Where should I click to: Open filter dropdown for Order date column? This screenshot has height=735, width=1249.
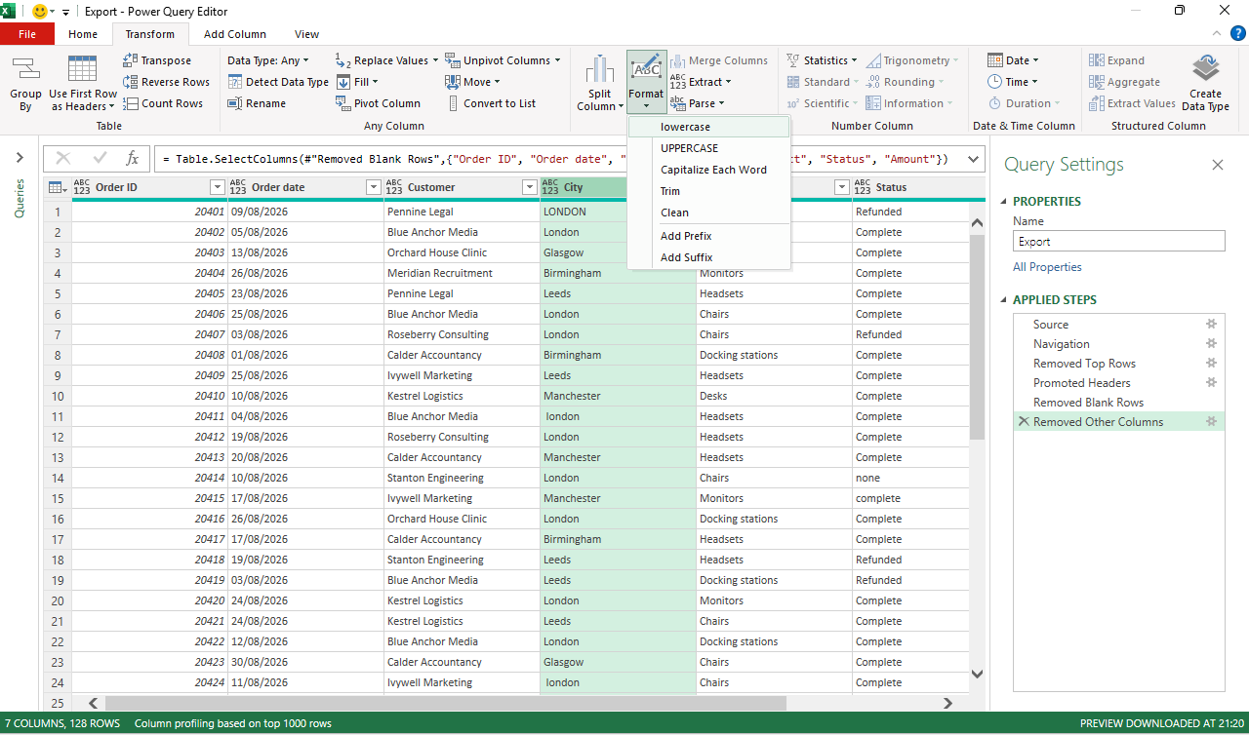(373, 187)
